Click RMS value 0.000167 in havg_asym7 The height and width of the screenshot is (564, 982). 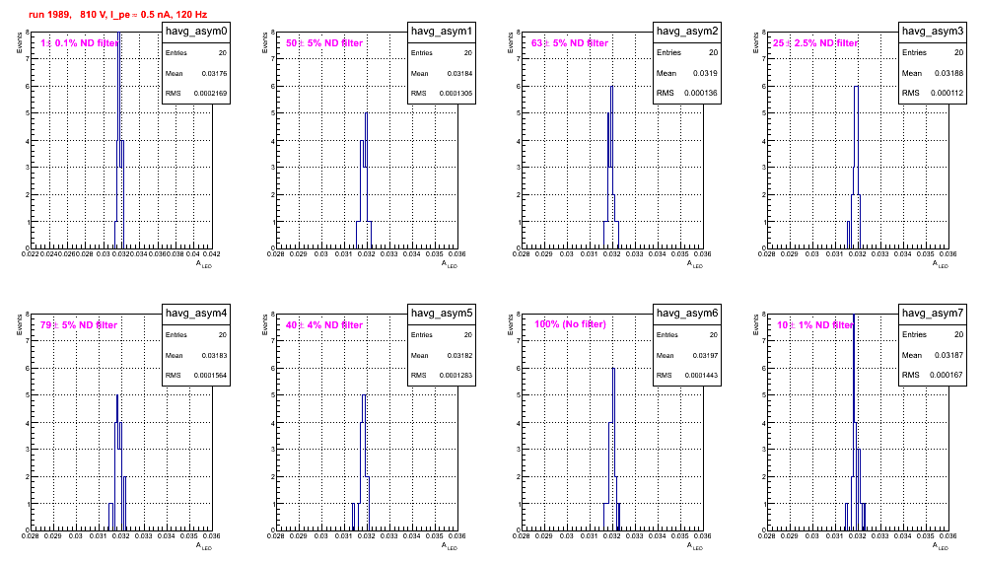click(947, 376)
